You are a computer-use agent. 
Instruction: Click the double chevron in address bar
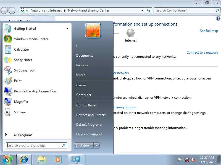[x=27, y=10]
